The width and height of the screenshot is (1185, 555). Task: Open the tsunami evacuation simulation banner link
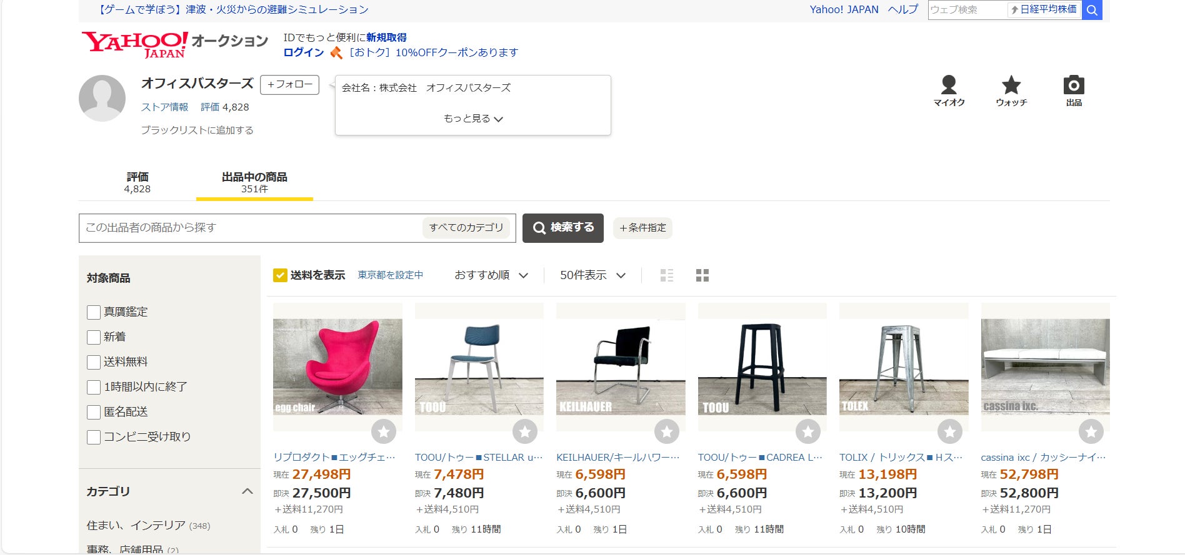coord(232,9)
